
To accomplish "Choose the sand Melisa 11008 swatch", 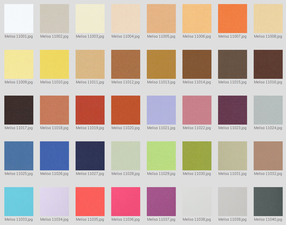I will (x=268, y=19).
